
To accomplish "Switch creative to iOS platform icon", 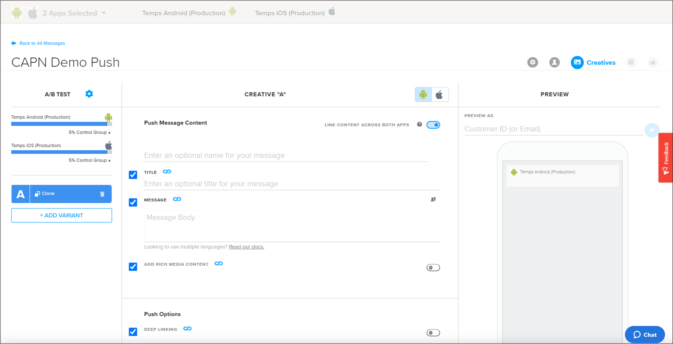I will 439,95.
